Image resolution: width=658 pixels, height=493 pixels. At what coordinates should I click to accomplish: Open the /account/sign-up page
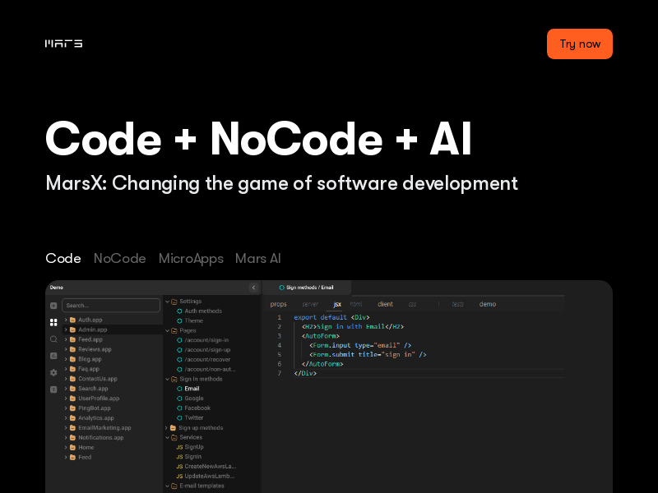point(207,350)
